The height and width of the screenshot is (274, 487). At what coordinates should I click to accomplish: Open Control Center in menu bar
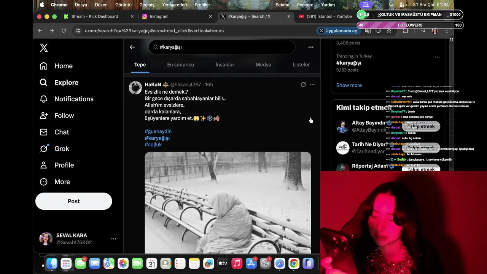(x=402, y=5)
